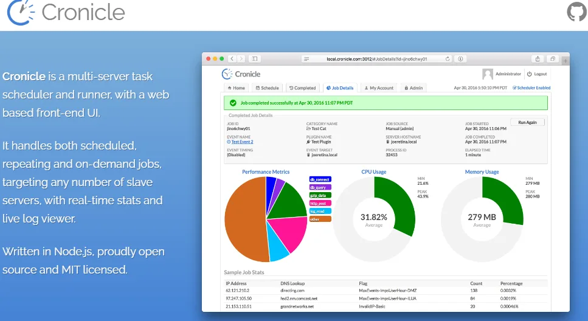Open the GitHub repository icon
Viewport: 588px width, 321px height.
[x=576, y=12]
